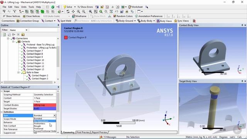Click the expand-all icon in Outline toolbar
Image resolution: width=247 pixels, height=139 pixels.
pyautogui.click(x=18, y=34)
